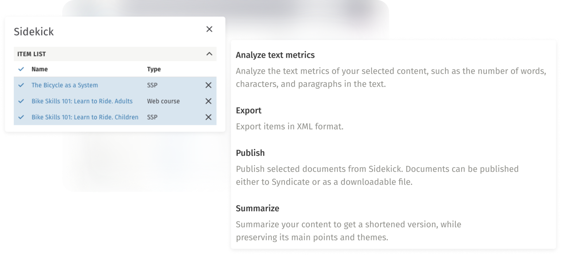Click the Sidekick panel title
Image resolution: width=561 pixels, height=255 pixels.
pyautogui.click(x=34, y=32)
